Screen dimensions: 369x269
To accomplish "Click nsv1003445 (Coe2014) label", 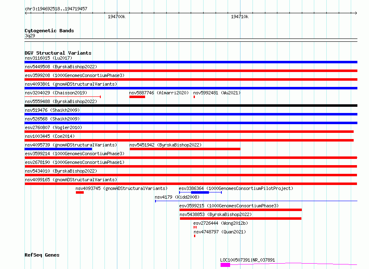I will 50,136.
